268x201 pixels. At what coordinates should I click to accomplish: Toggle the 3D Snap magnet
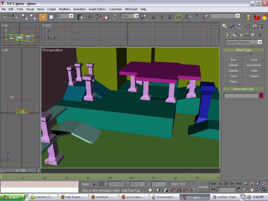(173, 190)
